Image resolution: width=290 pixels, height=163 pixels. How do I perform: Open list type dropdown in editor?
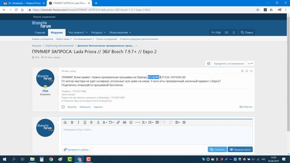point(151,122)
